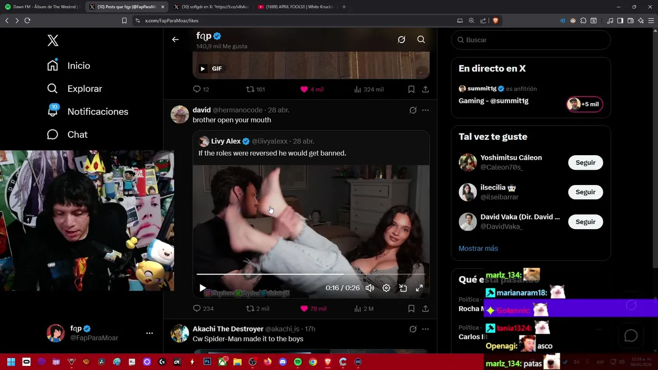Reload the page in browser toolbar
Viewport: 658px width, 370px height.
(27, 21)
